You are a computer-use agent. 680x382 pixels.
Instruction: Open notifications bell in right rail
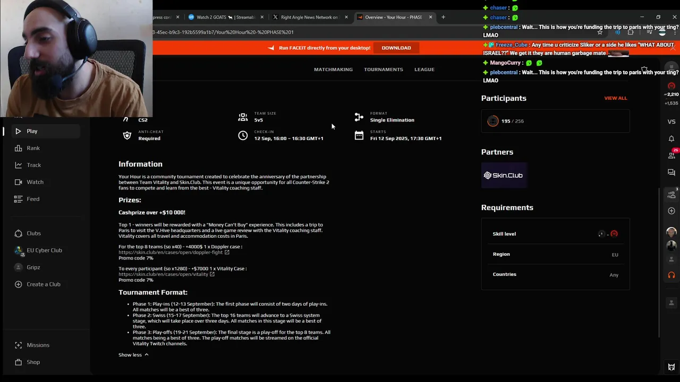point(671,138)
